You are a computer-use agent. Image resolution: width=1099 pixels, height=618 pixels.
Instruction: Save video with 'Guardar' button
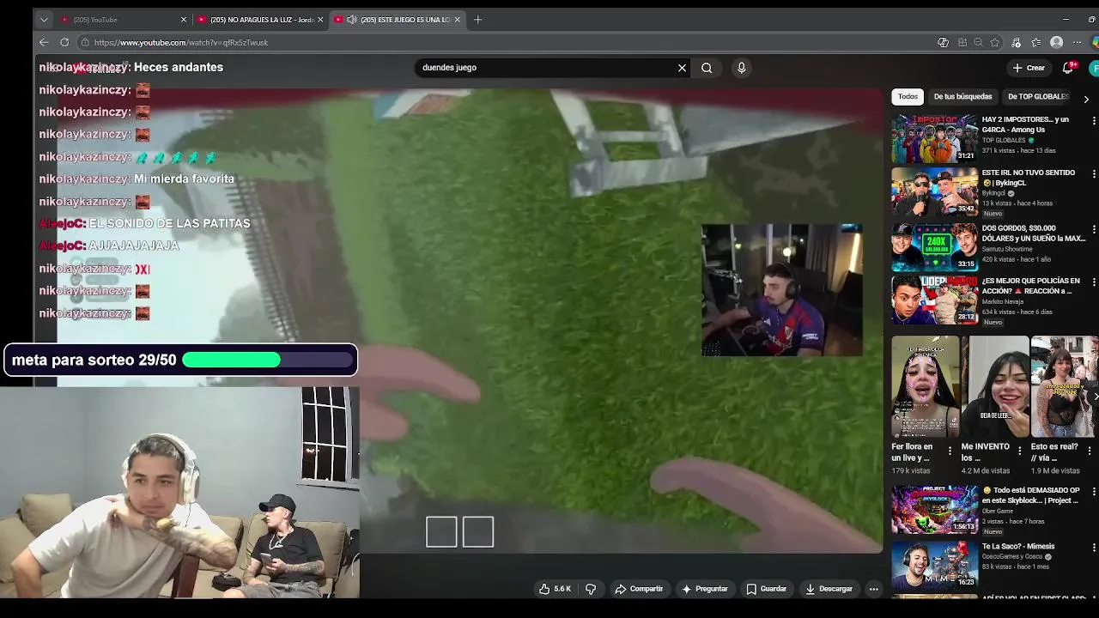[767, 589]
